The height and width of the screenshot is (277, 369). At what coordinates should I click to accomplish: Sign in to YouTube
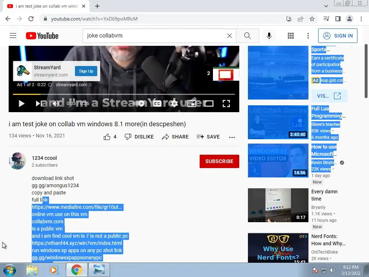coord(338,36)
